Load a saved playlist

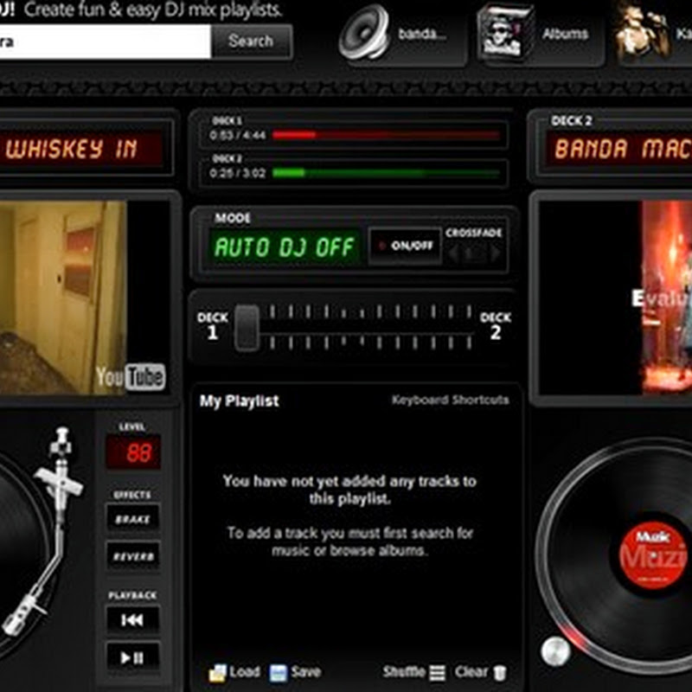click(234, 672)
